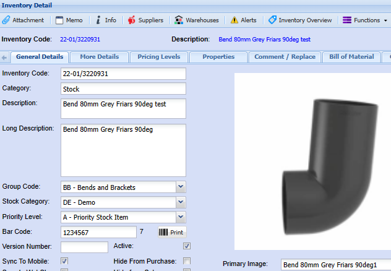Print the bar code
This screenshot has width=391, height=271.
tap(171, 232)
